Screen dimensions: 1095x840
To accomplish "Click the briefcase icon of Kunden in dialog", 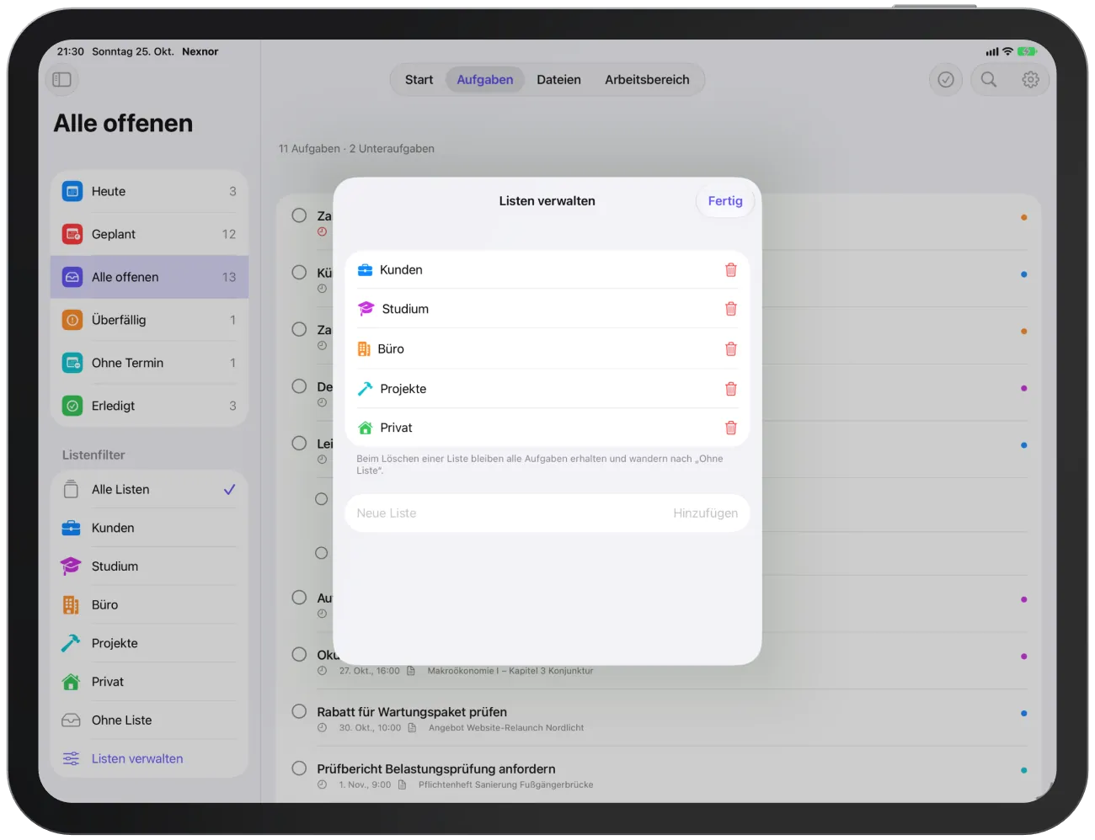I will [365, 270].
